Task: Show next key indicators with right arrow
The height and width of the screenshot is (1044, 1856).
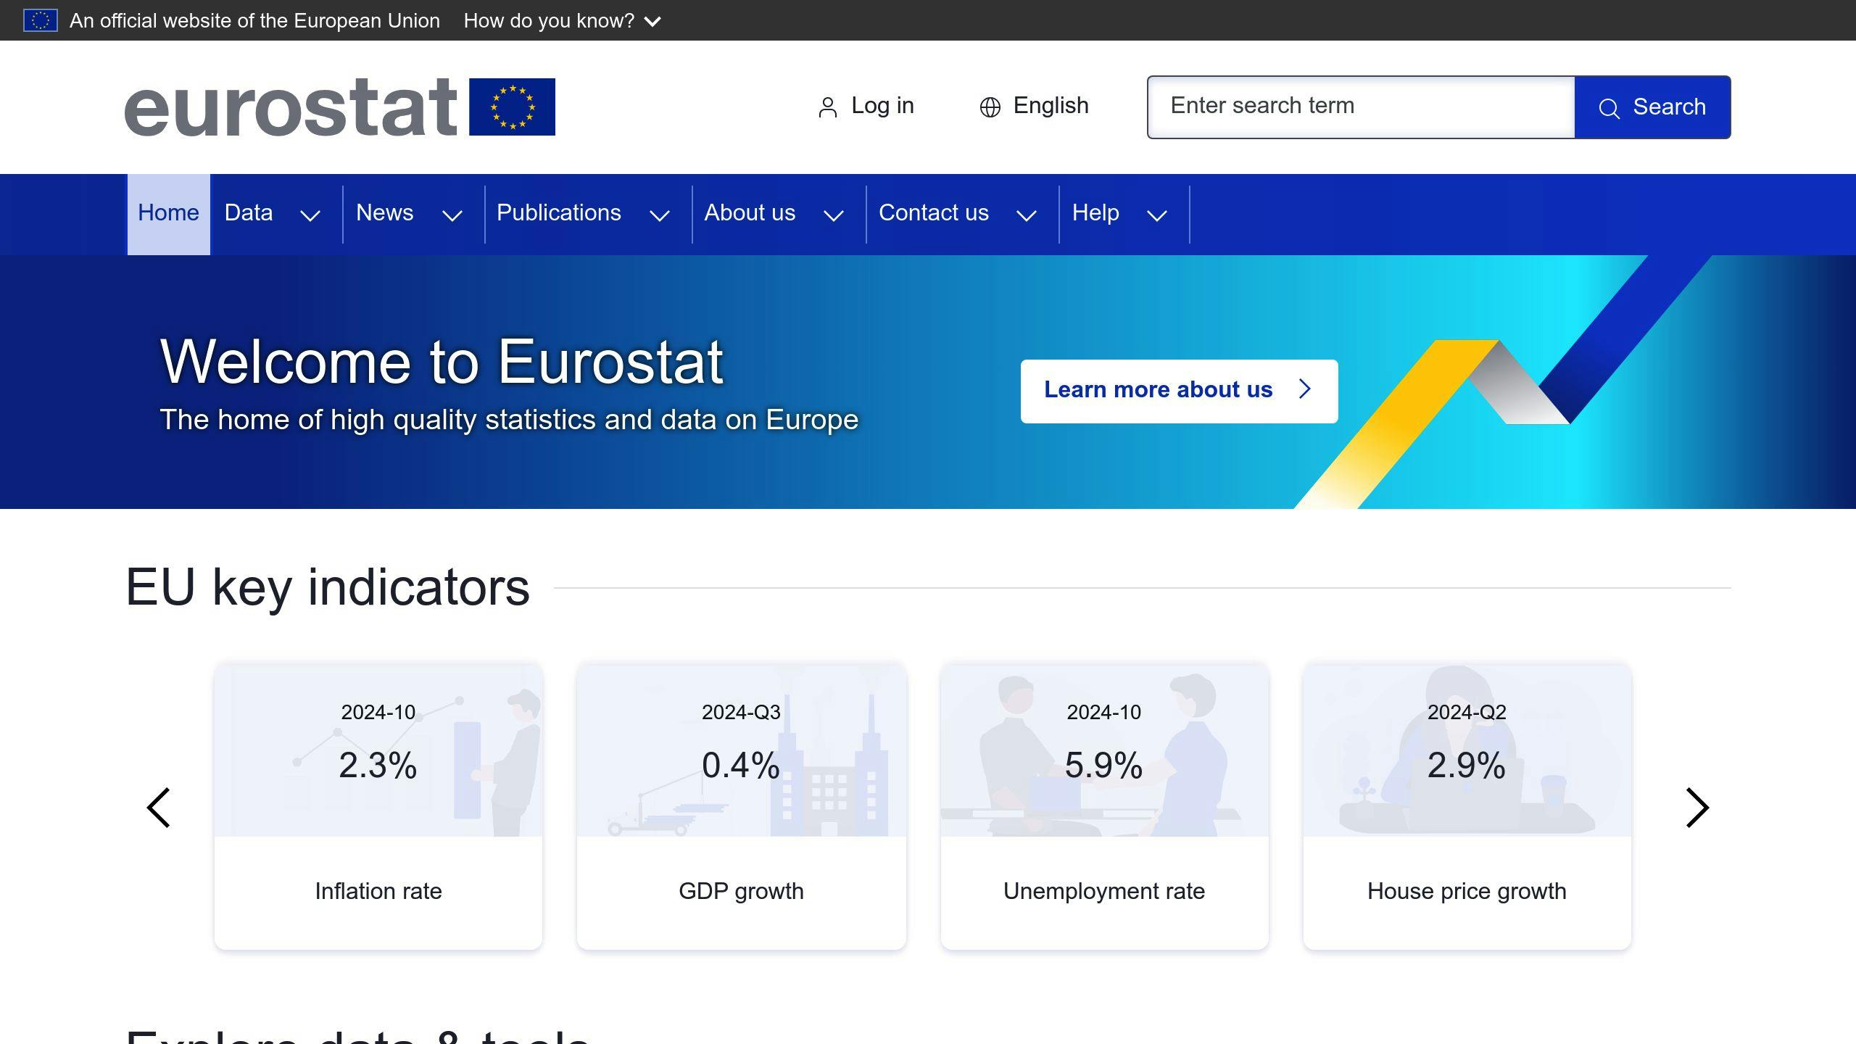Action: click(1697, 808)
